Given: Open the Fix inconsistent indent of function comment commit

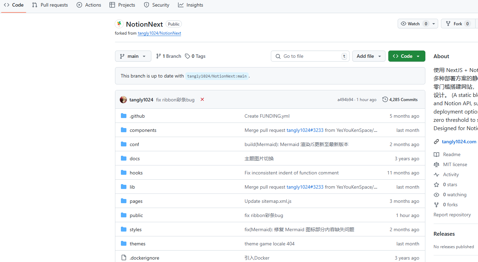Looking at the screenshot, I should click(x=292, y=173).
